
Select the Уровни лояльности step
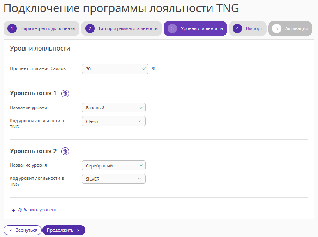click(x=195, y=28)
